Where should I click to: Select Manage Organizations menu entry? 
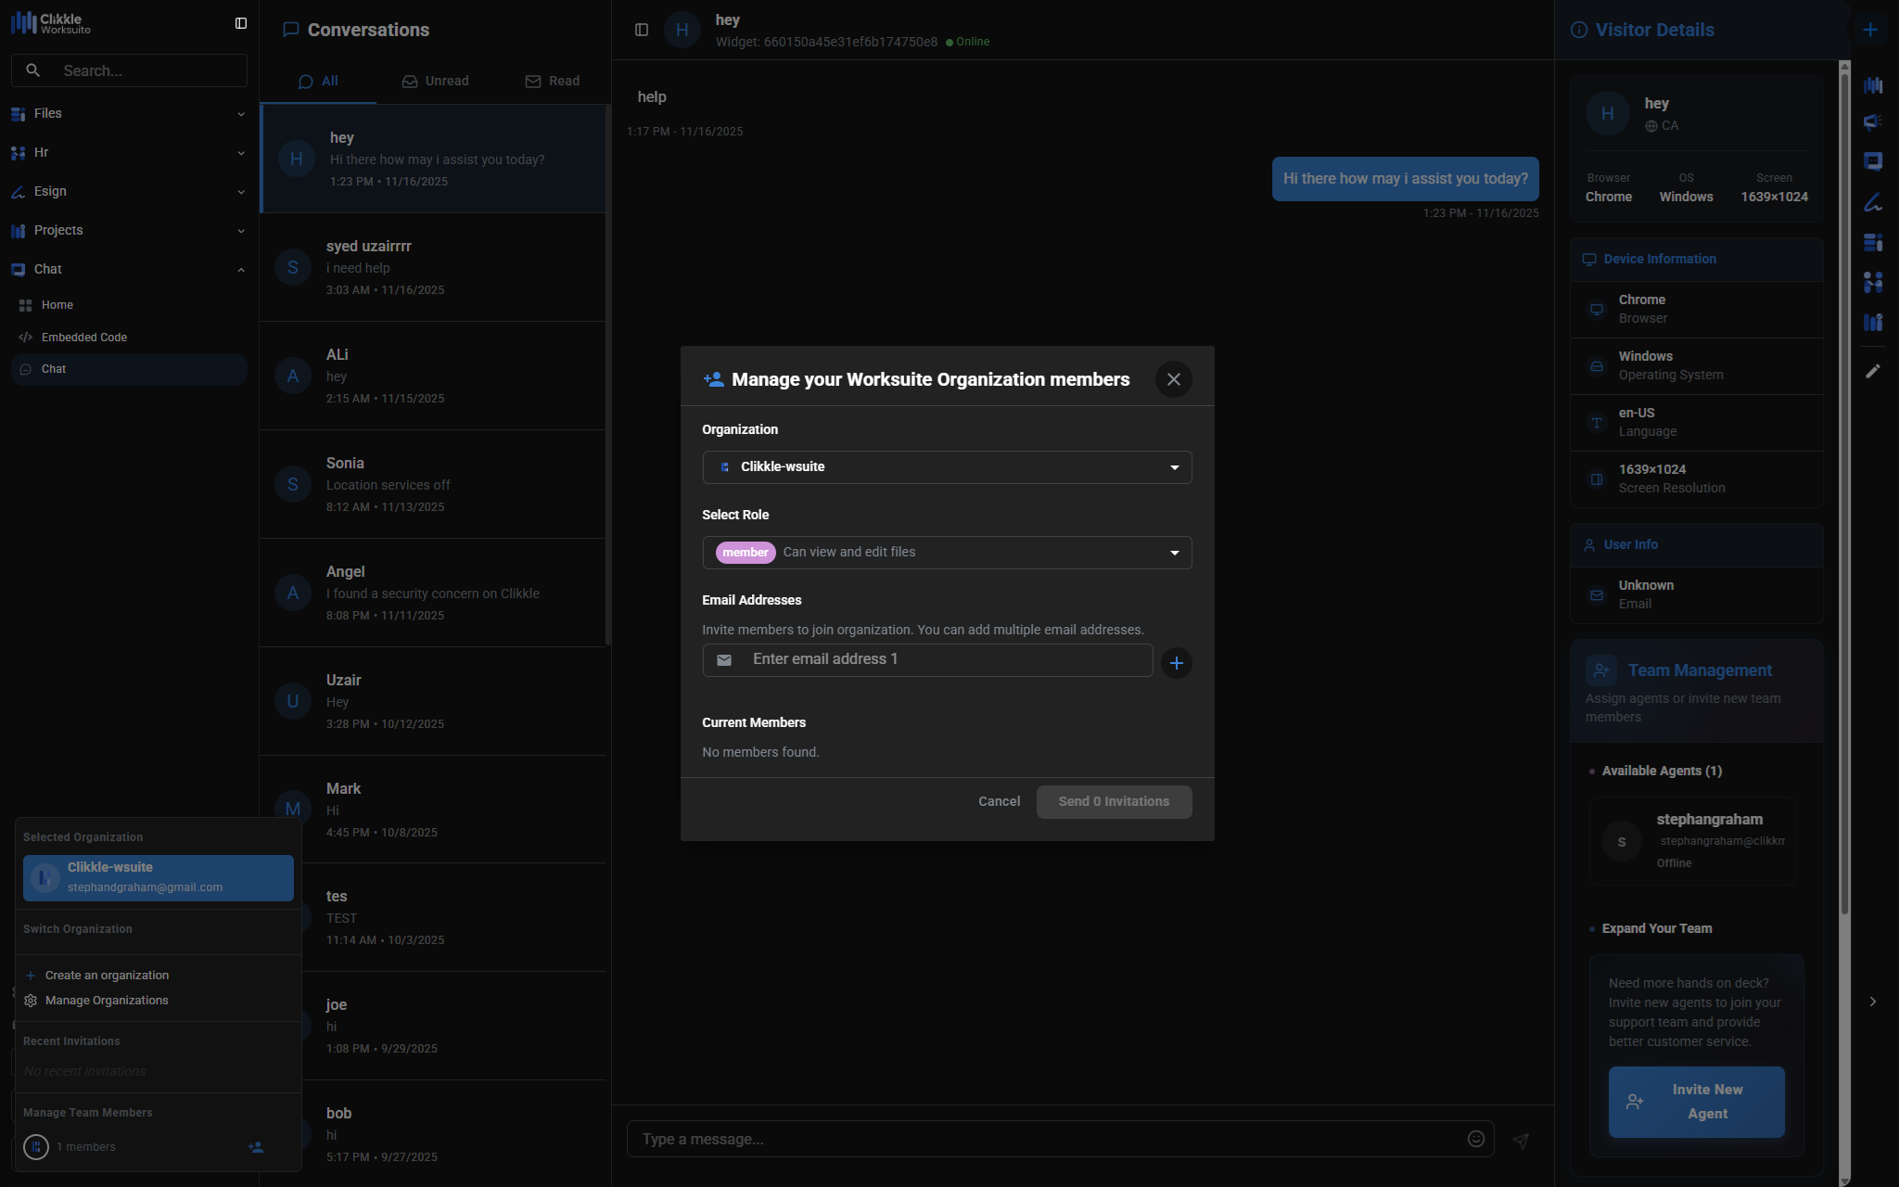(x=107, y=1001)
